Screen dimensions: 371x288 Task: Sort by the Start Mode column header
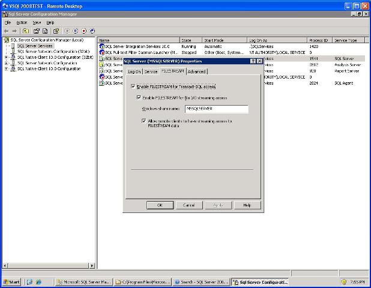225,40
